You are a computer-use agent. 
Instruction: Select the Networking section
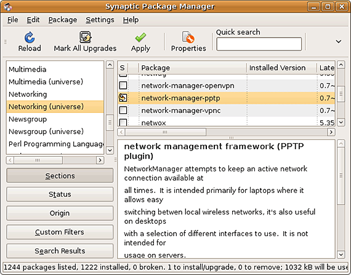pos(55,94)
